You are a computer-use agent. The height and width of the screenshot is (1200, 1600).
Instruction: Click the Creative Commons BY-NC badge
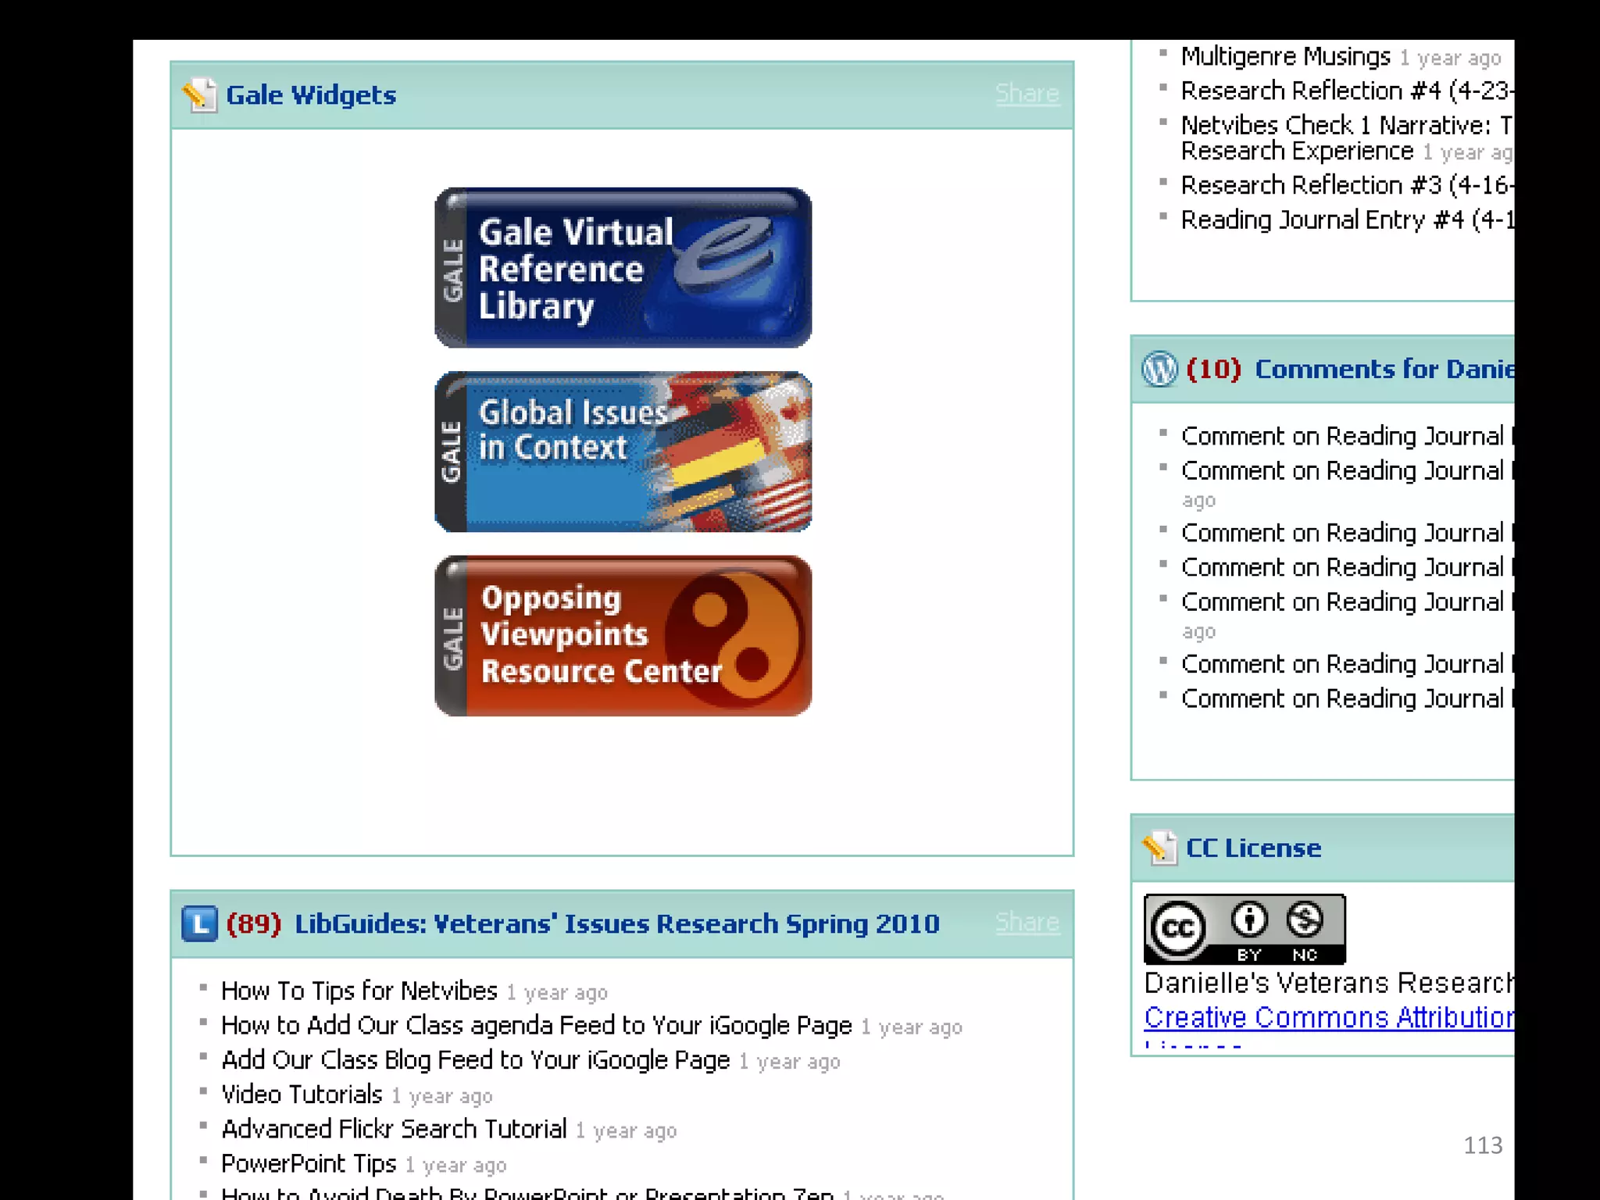[x=1244, y=930]
